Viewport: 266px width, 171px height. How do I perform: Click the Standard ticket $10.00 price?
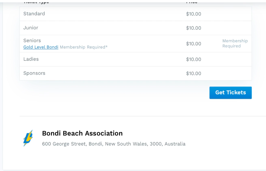coord(193,14)
